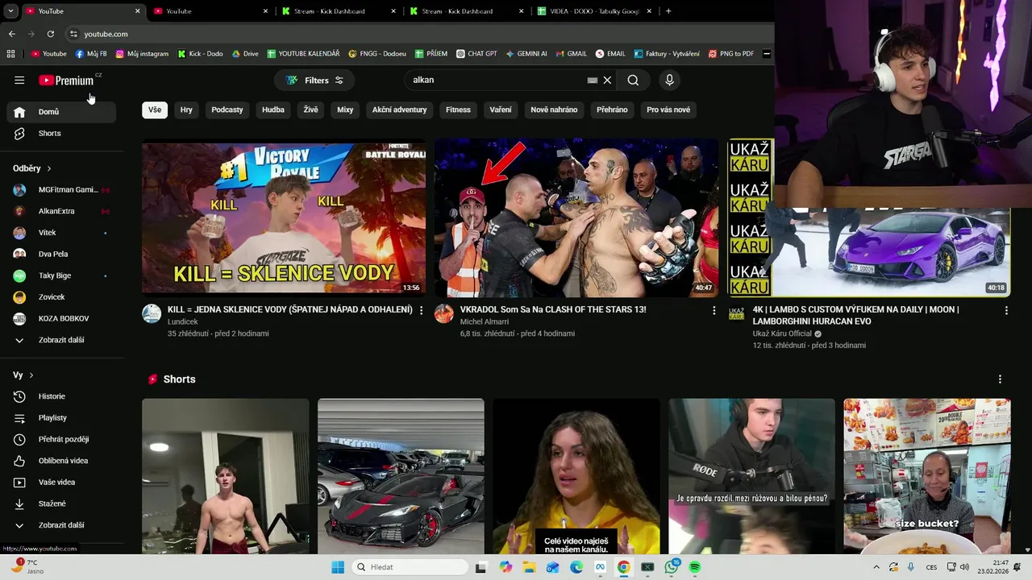1032x580 pixels.
Task: Open the CHAT GPT bookmark
Action: pyautogui.click(x=476, y=54)
